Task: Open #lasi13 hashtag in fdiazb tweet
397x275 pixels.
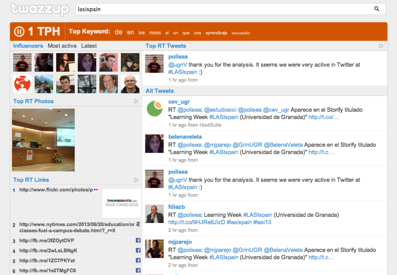Action: click(x=262, y=222)
